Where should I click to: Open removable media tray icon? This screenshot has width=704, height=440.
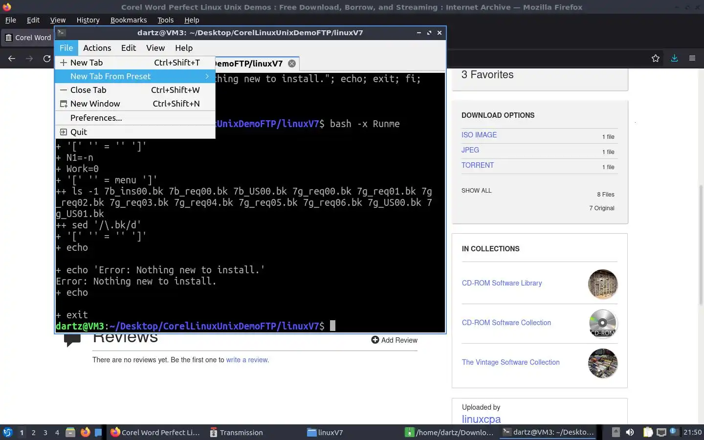pyautogui.click(x=616, y=432)
